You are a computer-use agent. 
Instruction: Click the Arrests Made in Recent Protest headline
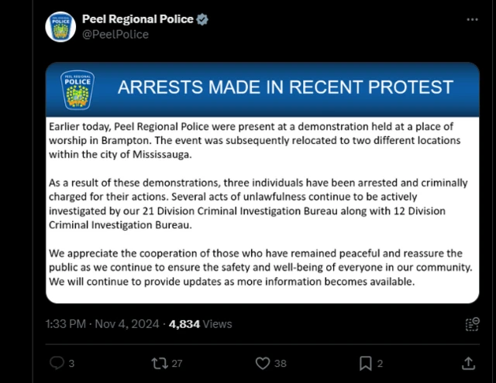(285, 87)
